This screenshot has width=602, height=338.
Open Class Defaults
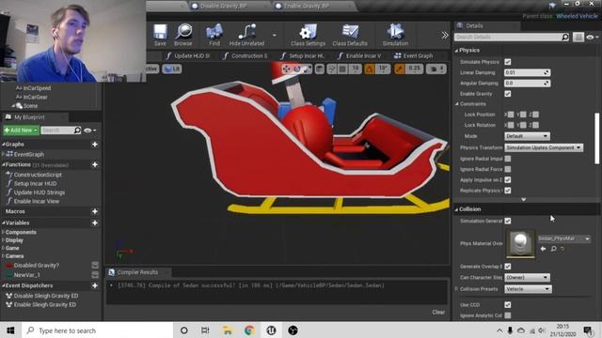point(350,35)
